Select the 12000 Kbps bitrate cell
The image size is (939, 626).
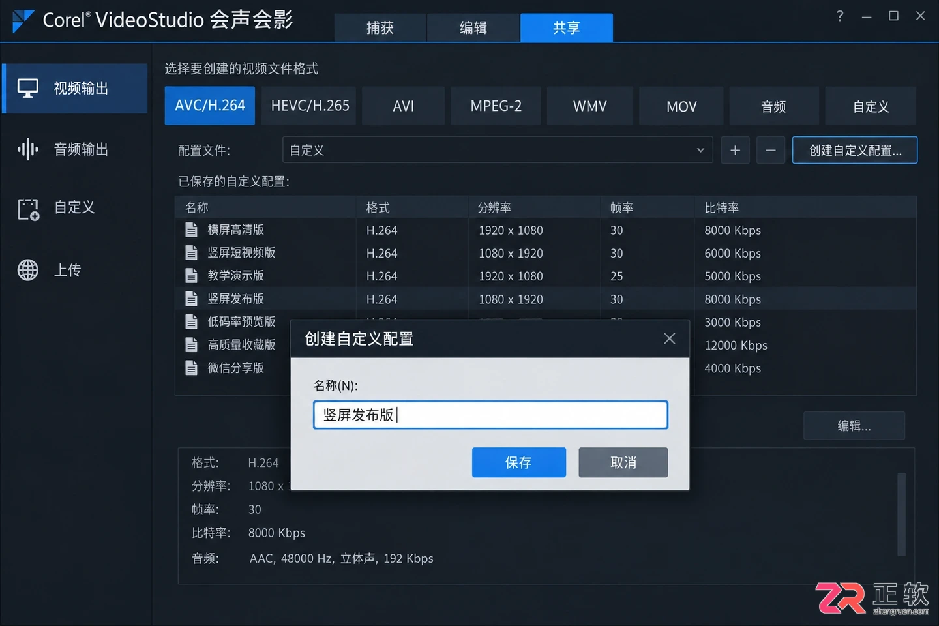point(736,345)
